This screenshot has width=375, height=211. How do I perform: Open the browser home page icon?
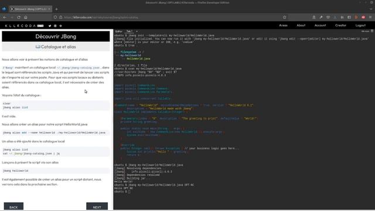26,17
